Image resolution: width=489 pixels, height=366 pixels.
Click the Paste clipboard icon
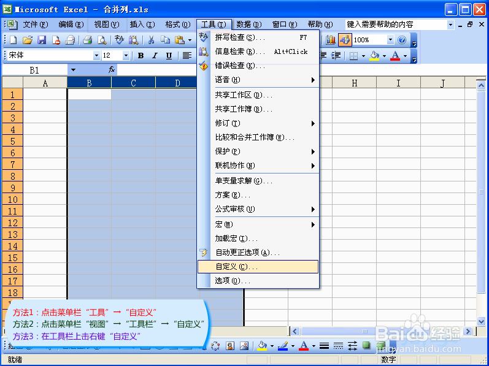pos(180,40)
